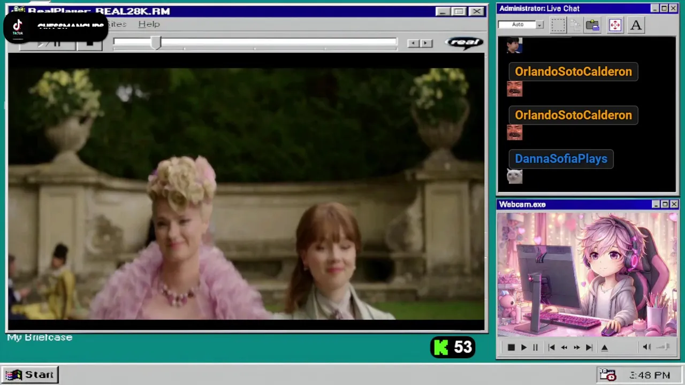The height and width of the screenshot is (385, 685).
Task: Click the My Briefcase desktop label
Action: click(40, 337)
